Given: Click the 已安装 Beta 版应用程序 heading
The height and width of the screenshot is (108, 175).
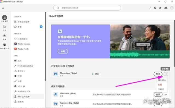Looking at the screenshot, I should [63, 66].
